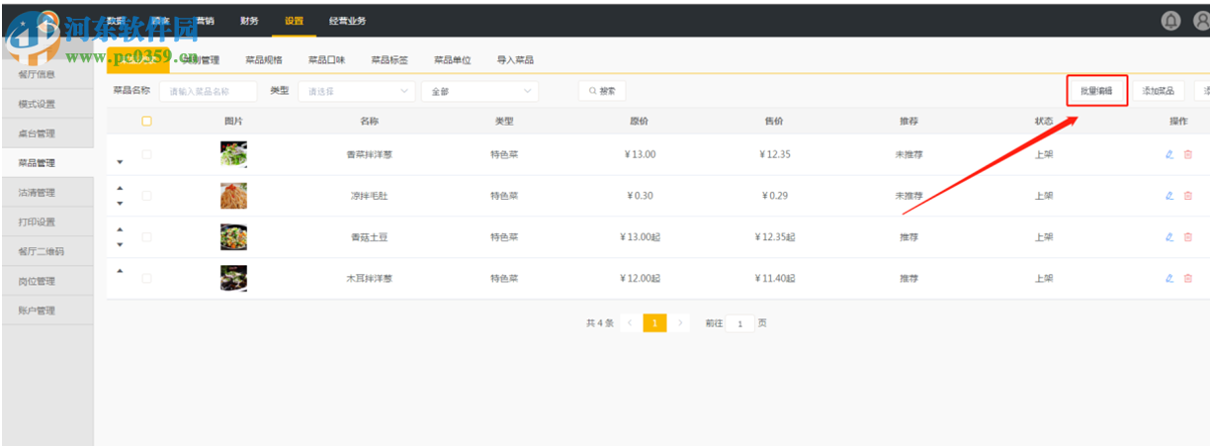The width and height of the screenshot is (1210, 446).
Task: Open the 类型 '请选择' dropdown
Action: pyautogui.click(x=356, y=91)
